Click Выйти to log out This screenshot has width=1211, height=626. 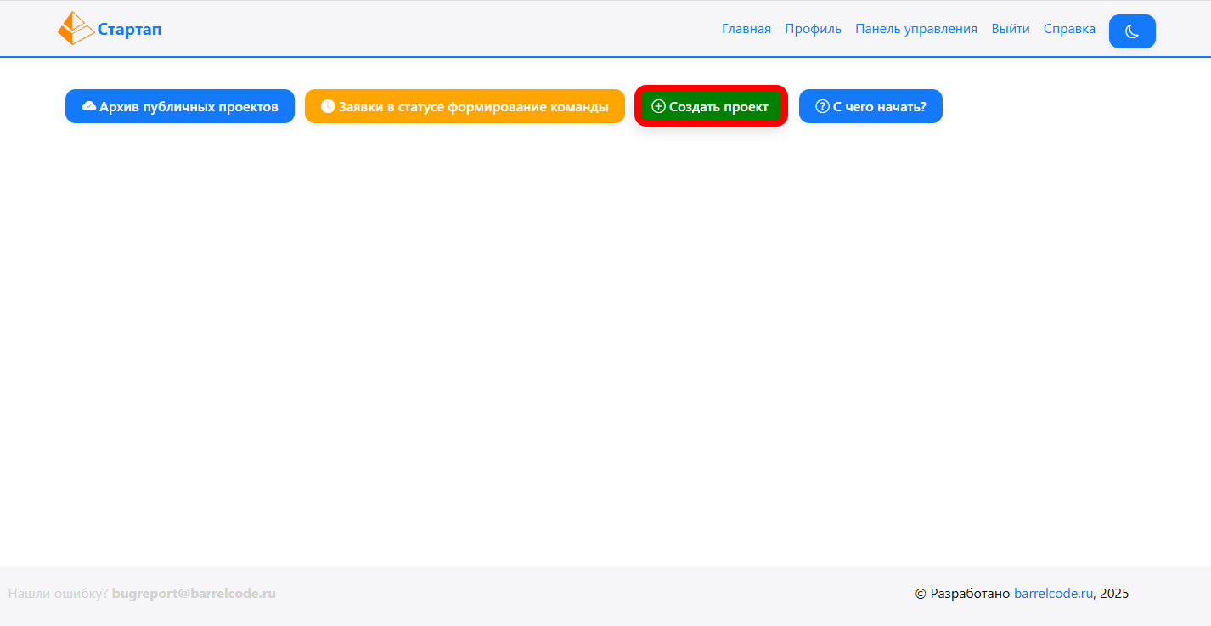(x=1011, y=29)
